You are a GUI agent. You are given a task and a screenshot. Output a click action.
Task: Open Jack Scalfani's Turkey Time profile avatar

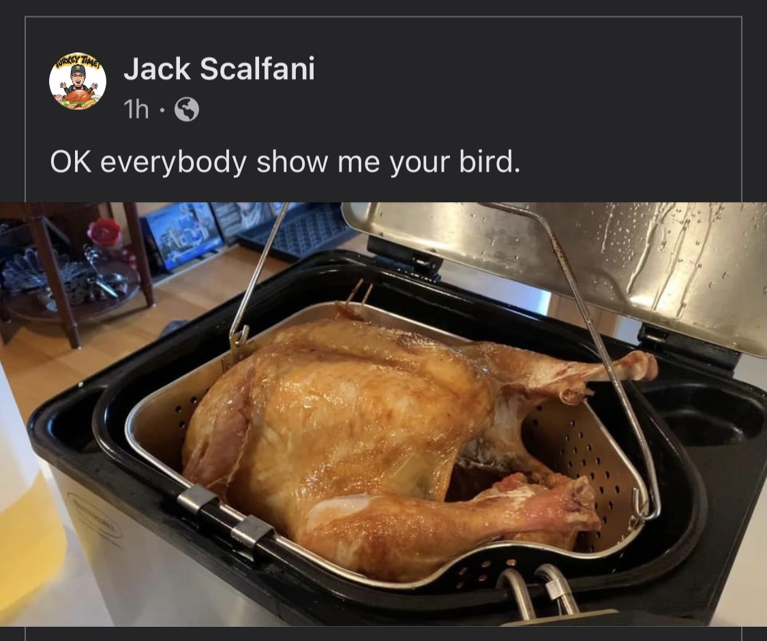pyautogui.click(x=78, y=81)
